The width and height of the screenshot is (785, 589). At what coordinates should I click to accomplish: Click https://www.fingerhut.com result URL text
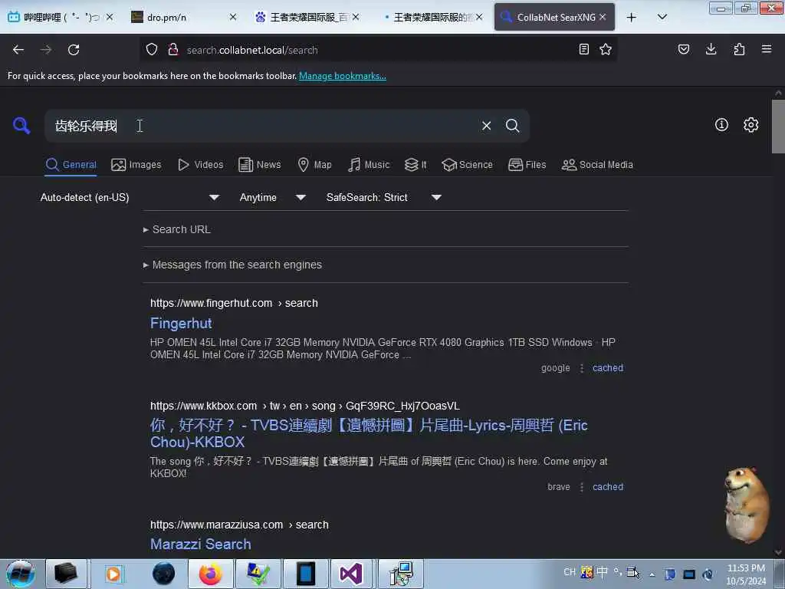(212, 303)
